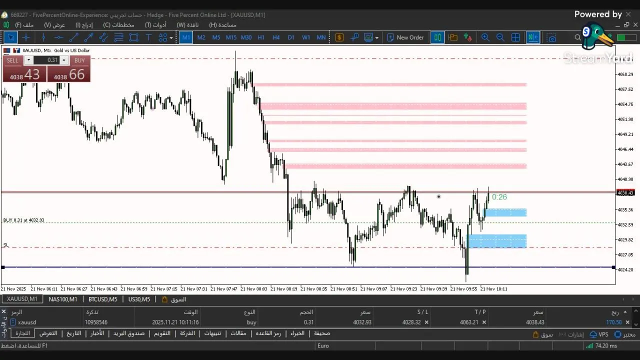
Task: Select the Fibonacci retracement tool
Action: point(119,37)
